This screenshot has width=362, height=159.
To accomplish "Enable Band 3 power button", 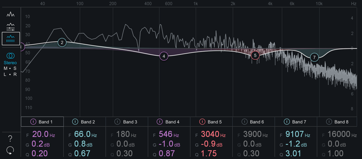I will tap(118, 122).
